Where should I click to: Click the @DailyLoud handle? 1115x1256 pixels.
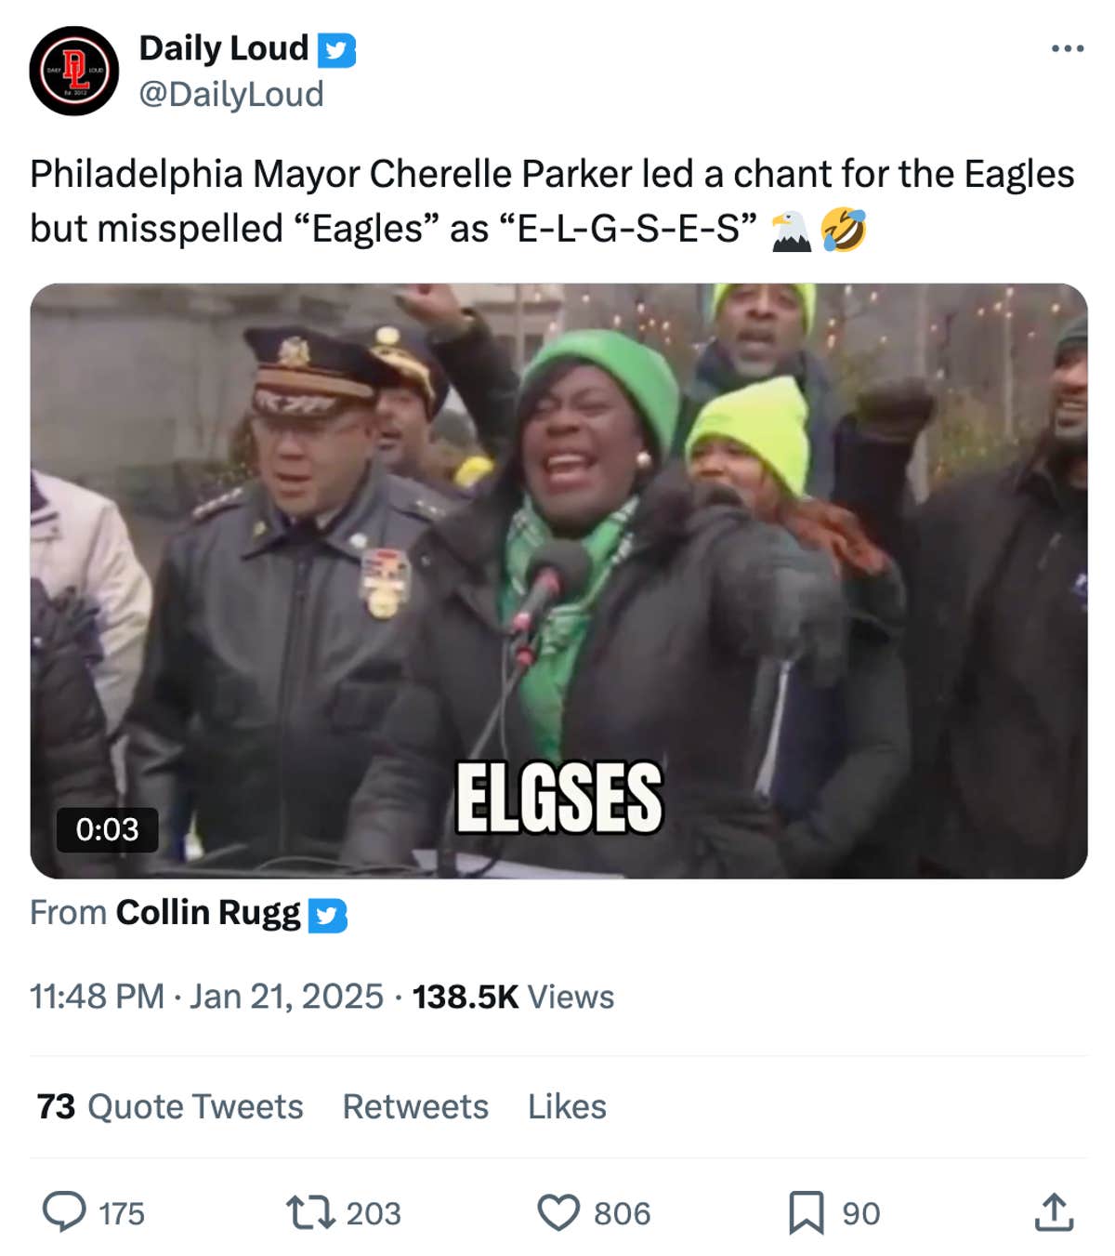click(230, 93)
